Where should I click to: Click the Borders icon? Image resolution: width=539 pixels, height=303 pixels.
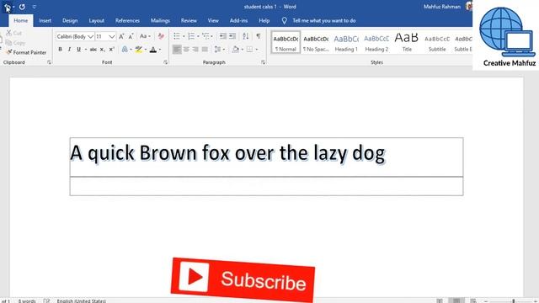(x=249, y=50)
